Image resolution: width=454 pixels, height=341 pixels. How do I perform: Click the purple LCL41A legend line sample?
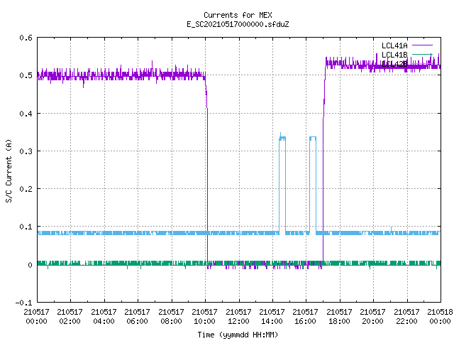[x=422, y=45]
